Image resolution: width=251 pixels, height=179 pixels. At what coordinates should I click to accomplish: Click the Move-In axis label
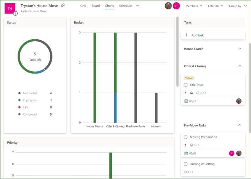tap(156, 126)
